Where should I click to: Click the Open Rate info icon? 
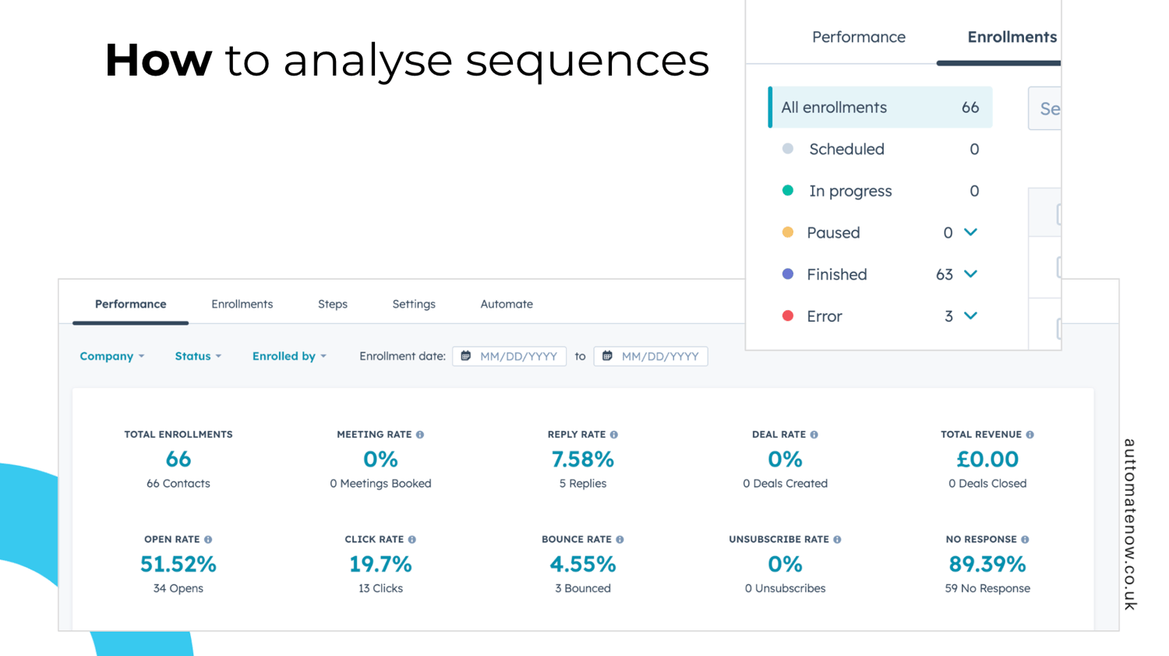click(x=209, y=539)
